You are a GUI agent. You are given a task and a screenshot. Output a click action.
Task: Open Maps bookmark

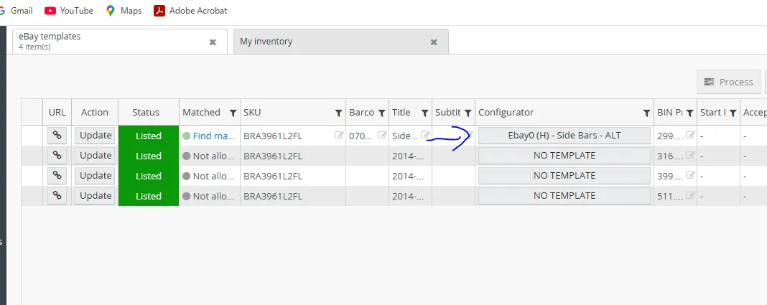pyautogui.click(x=124, y=10)
